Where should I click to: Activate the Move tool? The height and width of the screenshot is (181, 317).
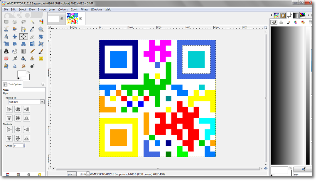(15, 36)
